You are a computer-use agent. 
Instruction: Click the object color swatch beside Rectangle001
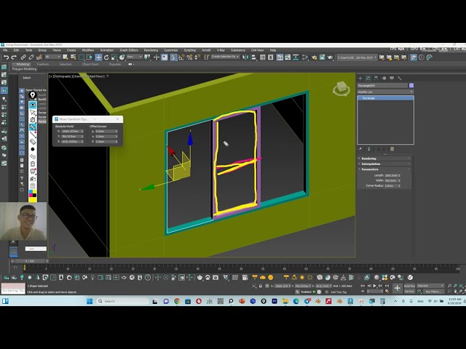click(411, 86)
